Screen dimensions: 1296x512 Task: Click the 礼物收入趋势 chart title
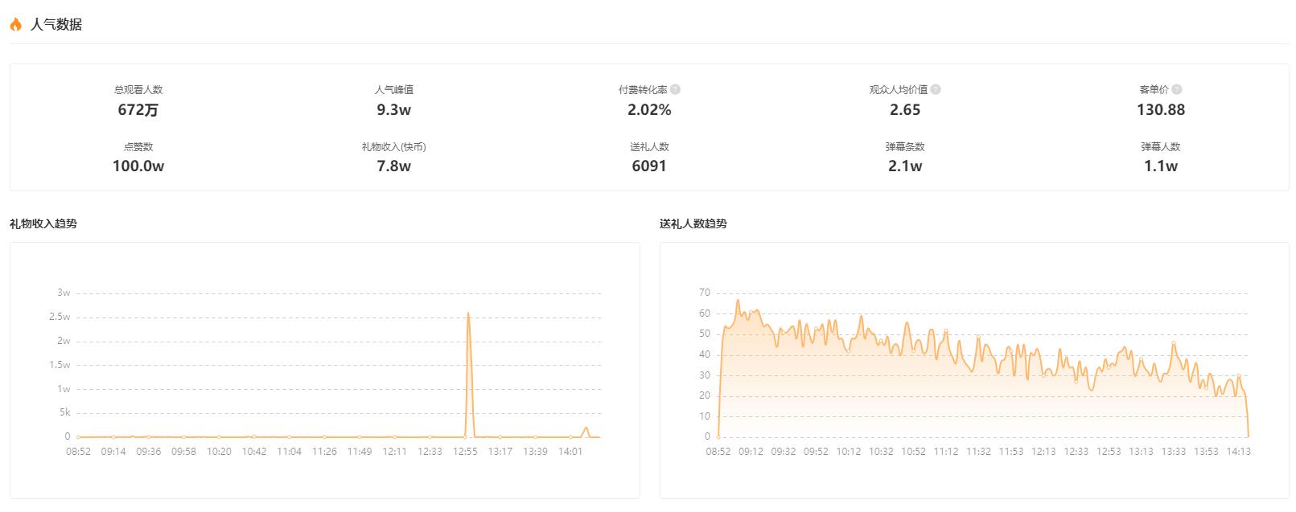[43, 223]
